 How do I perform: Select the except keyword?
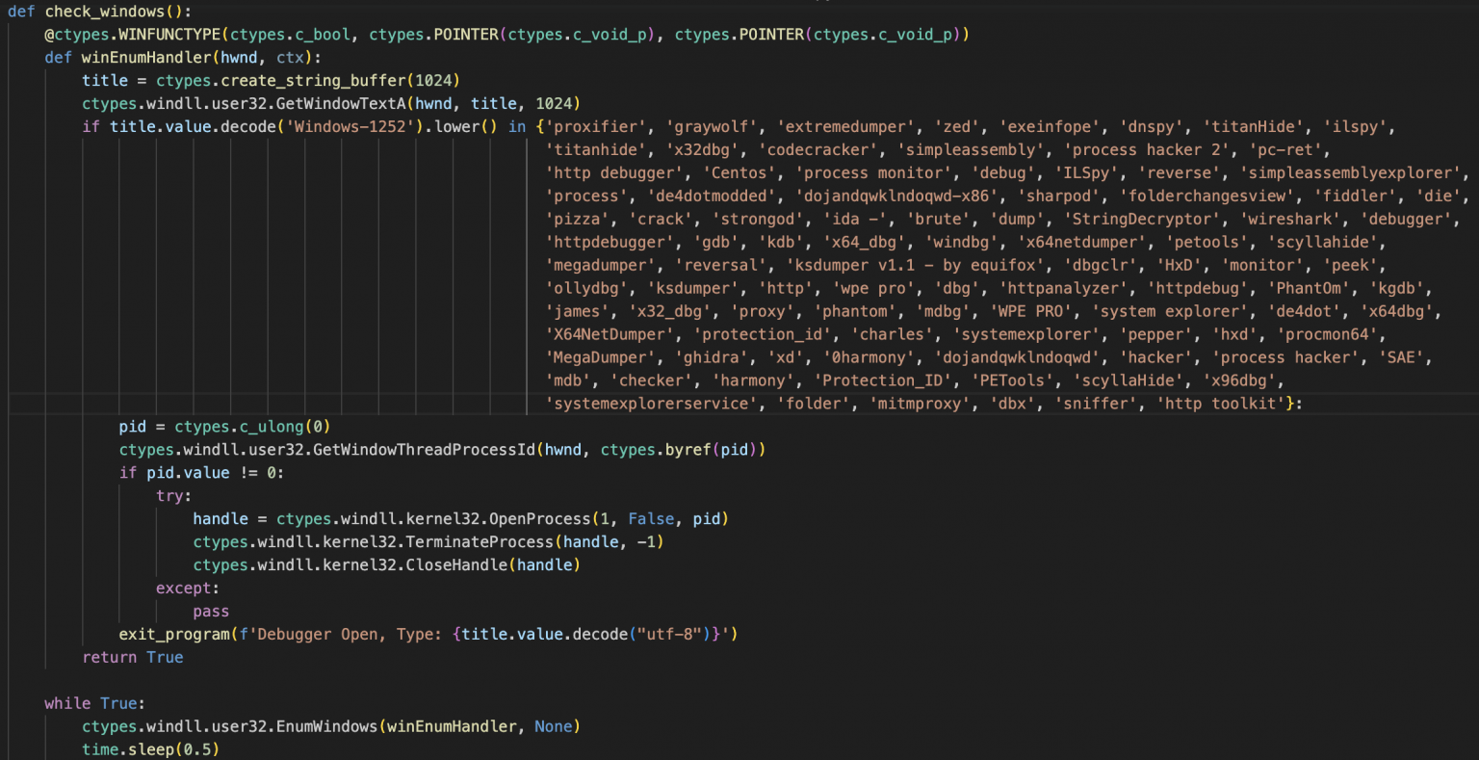[184, 588]
